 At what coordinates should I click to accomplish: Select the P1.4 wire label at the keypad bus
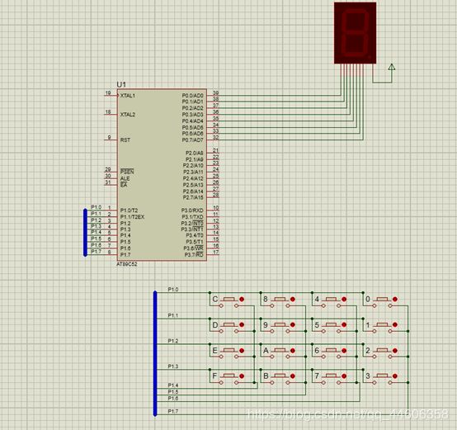click(x=173, y=385)
